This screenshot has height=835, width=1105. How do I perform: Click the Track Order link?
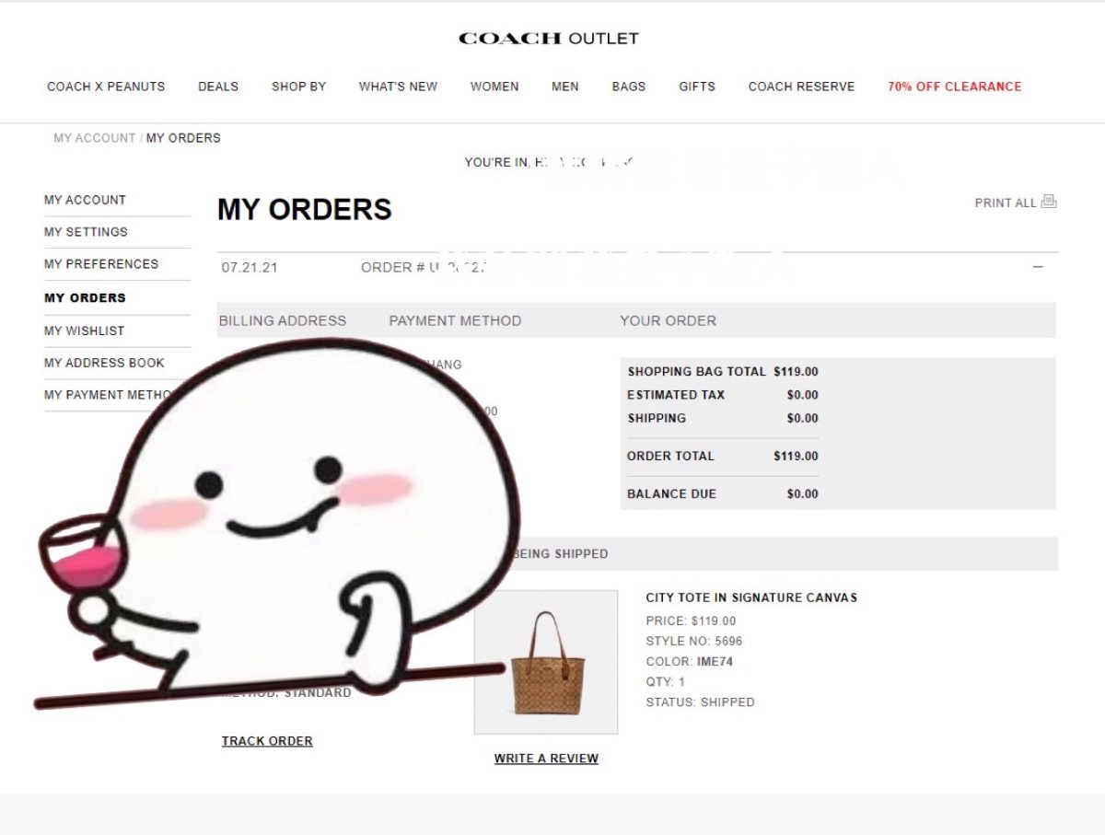267,741
